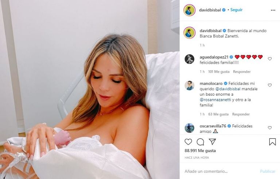Image resolution: width=280 pixels, height=179 pixels.
Task: Open the @rosannazanetti mention
Action: 215,100
